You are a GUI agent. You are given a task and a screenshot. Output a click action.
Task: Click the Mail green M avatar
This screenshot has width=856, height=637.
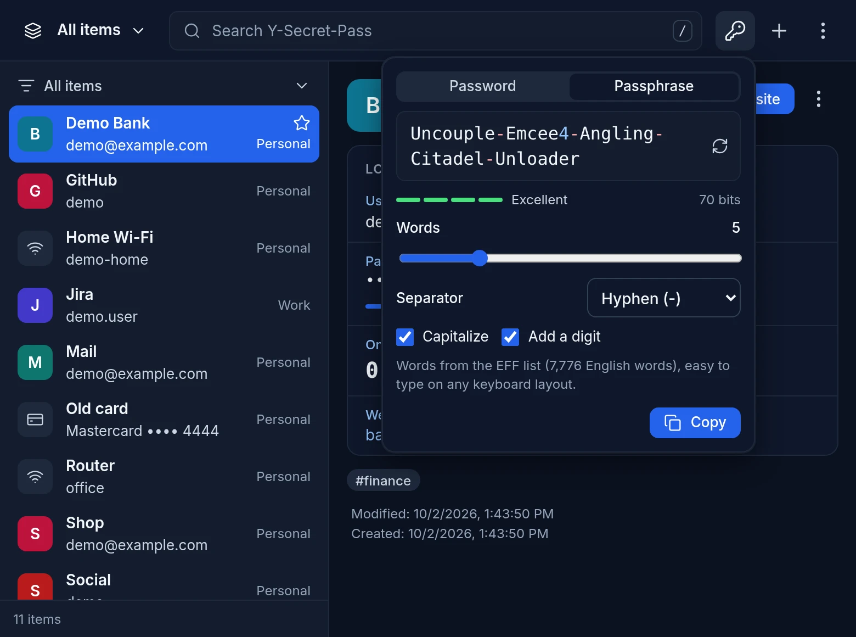(x=35, y=362)
